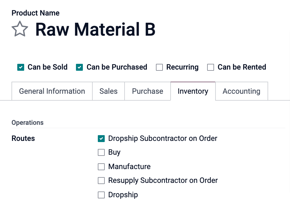Check Resupply Subcontractor on Order route
The width and height of the screenshot is (290, 203).
[x=101, y=181]
